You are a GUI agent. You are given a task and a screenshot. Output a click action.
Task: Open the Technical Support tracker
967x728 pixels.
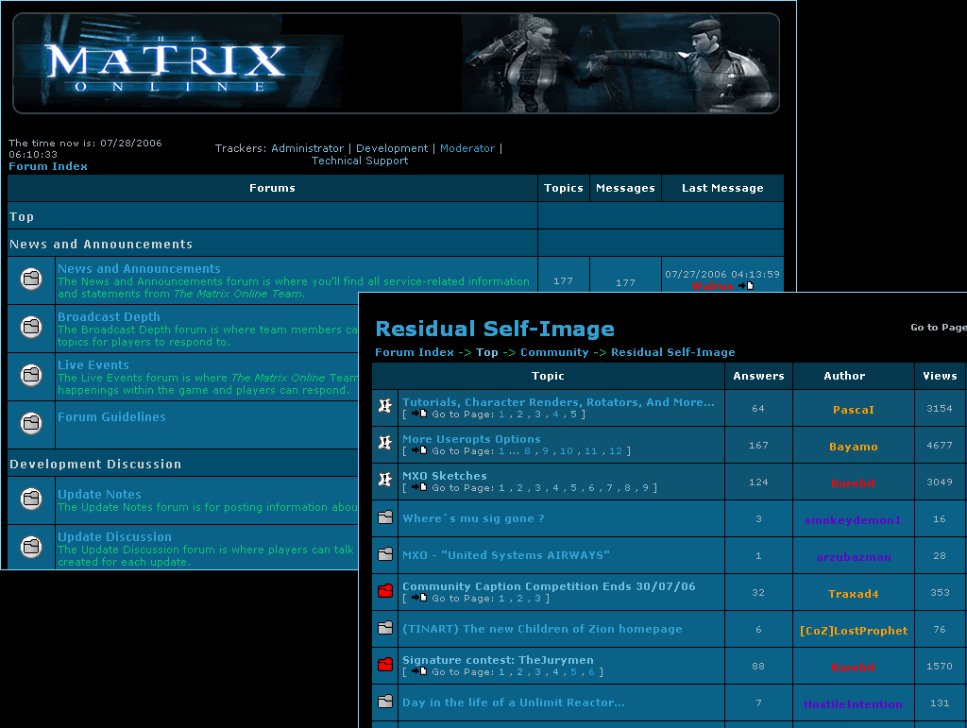[x=360, y=161]
